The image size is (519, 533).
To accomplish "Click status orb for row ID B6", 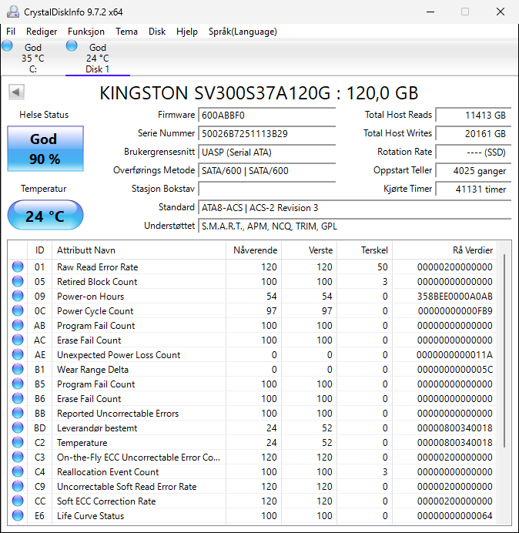I will (18, 398).
